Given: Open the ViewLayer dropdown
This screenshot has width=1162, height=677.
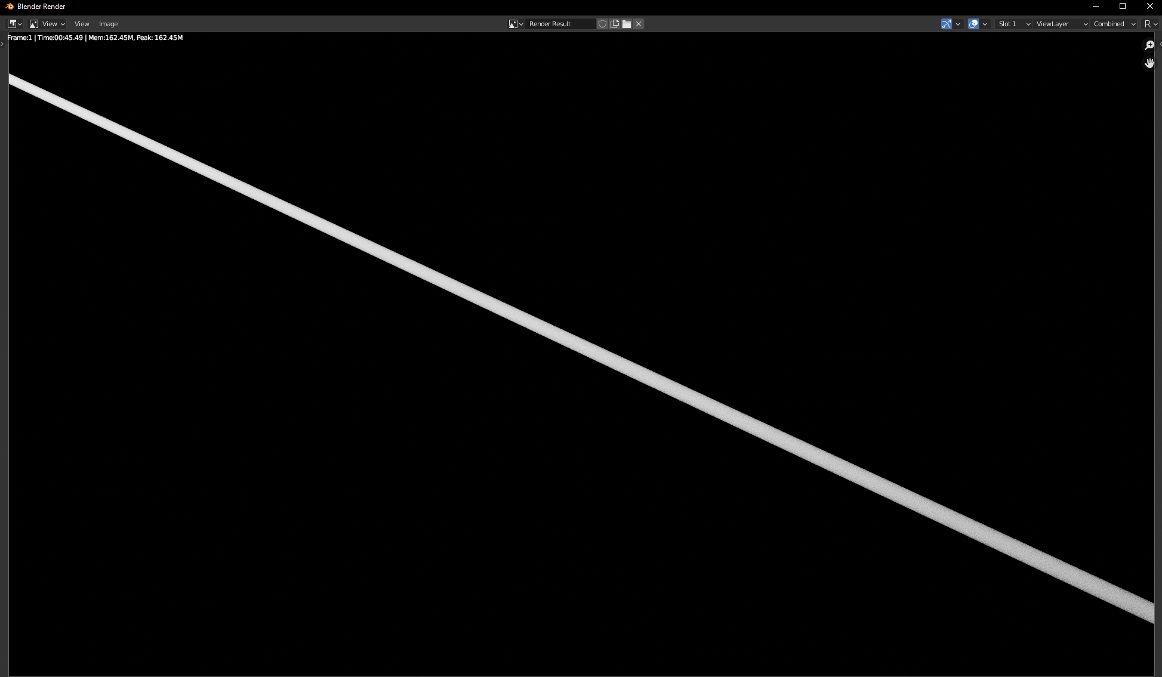Looking at the screenshot, I should tap(1061, 24).
